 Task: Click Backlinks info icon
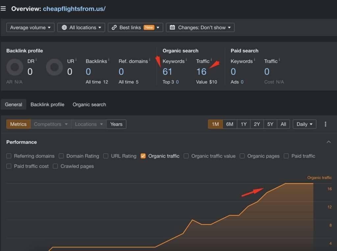coord(109,60)
